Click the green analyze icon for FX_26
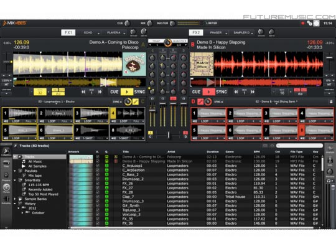The image size is (336, 249). (x=106, y=184)
